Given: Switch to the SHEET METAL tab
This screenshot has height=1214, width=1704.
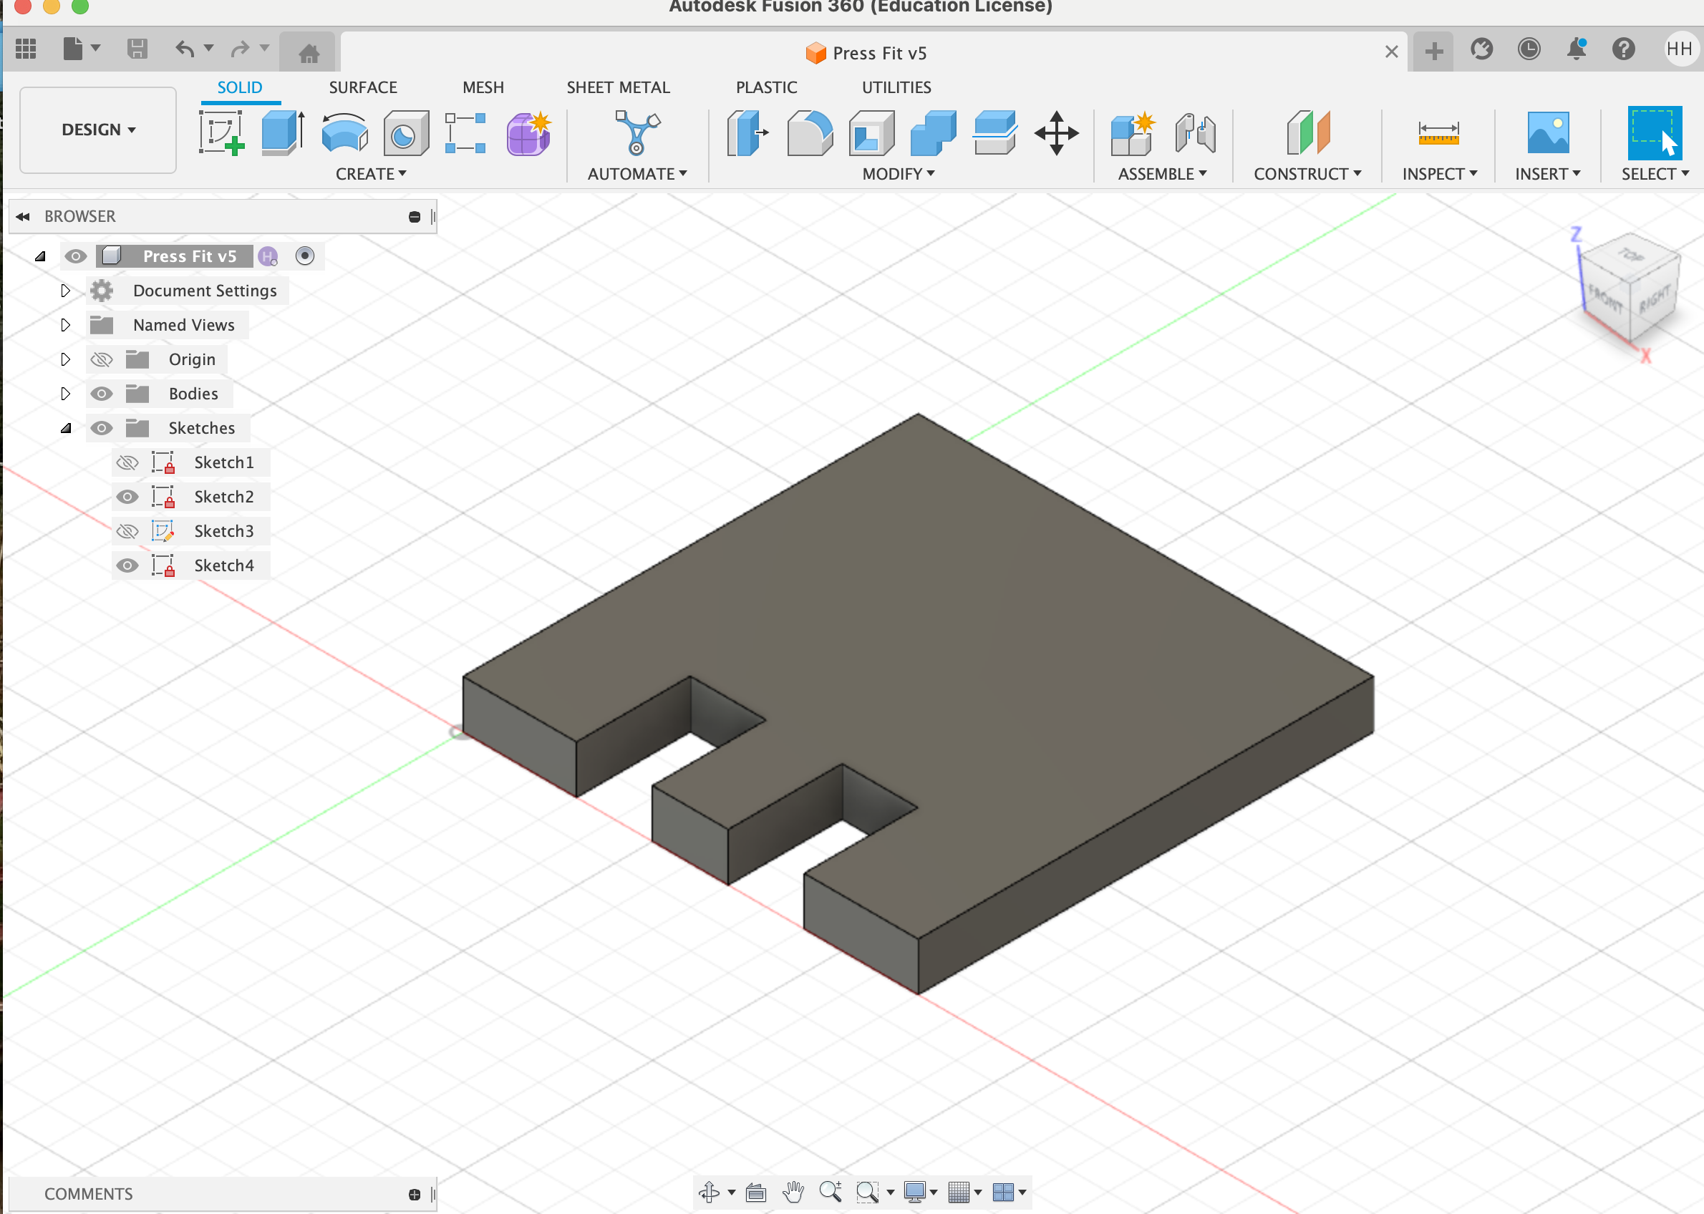Looking at the screenshot, I should coord(618,87).
